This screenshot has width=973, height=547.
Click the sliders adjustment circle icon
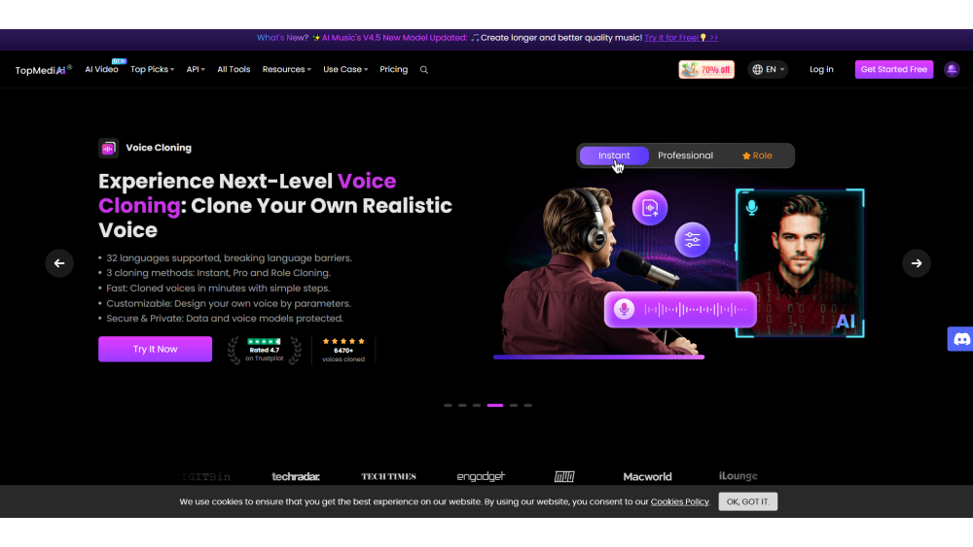(x=692, y=240)
